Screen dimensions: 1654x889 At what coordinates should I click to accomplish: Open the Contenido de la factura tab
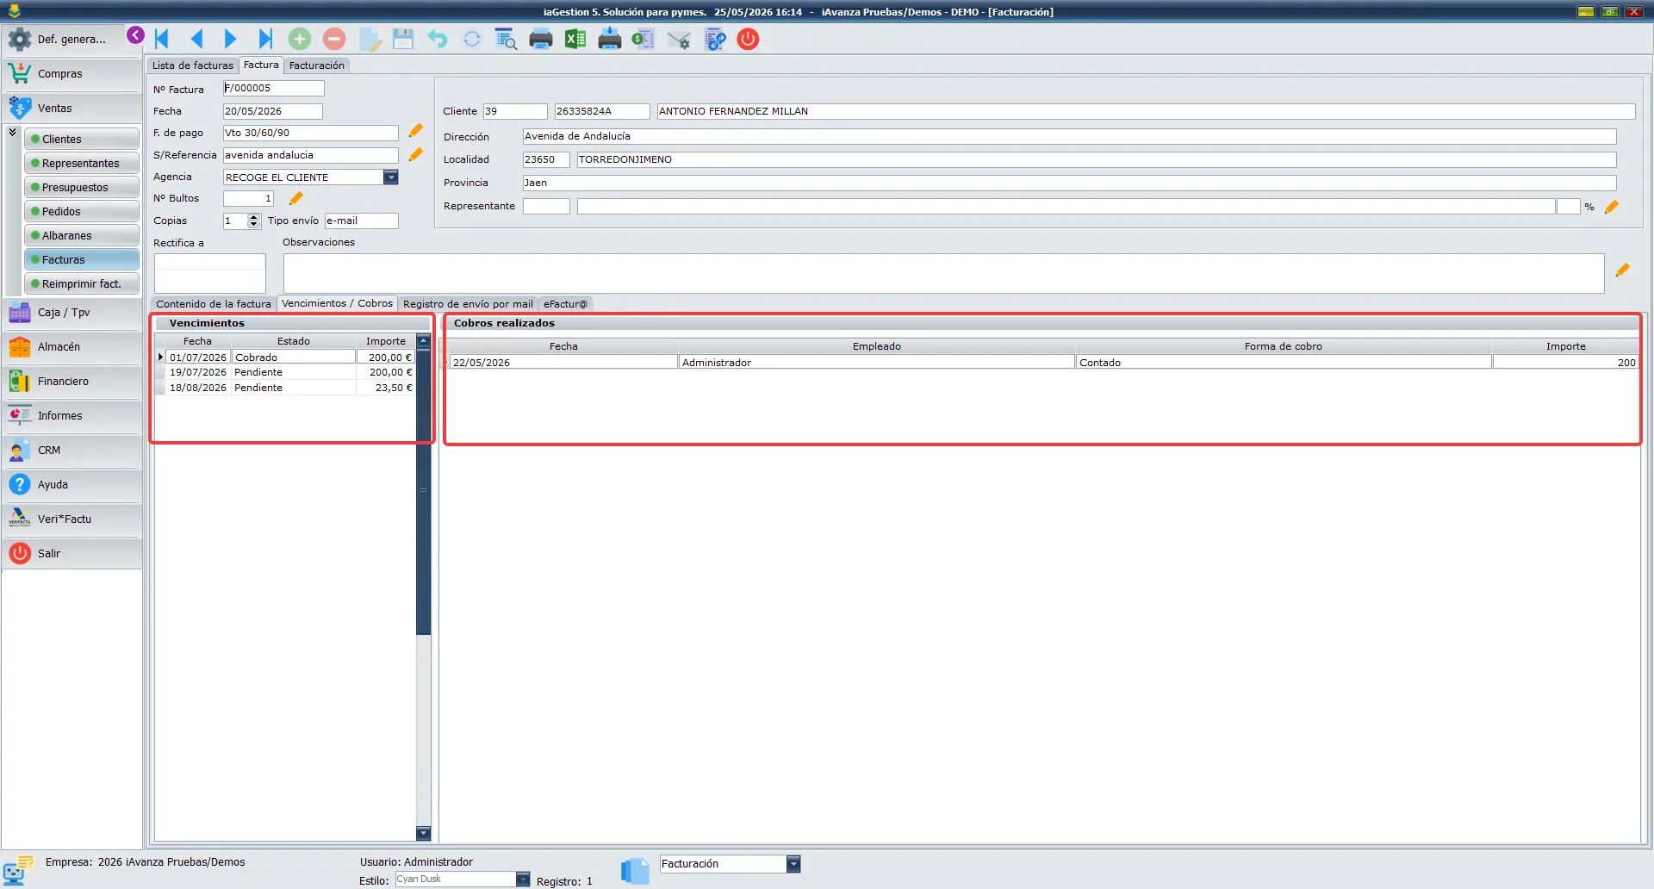[x=214, y=304]
